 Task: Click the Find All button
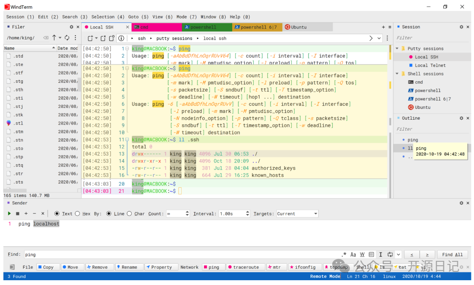click(452, 254)
